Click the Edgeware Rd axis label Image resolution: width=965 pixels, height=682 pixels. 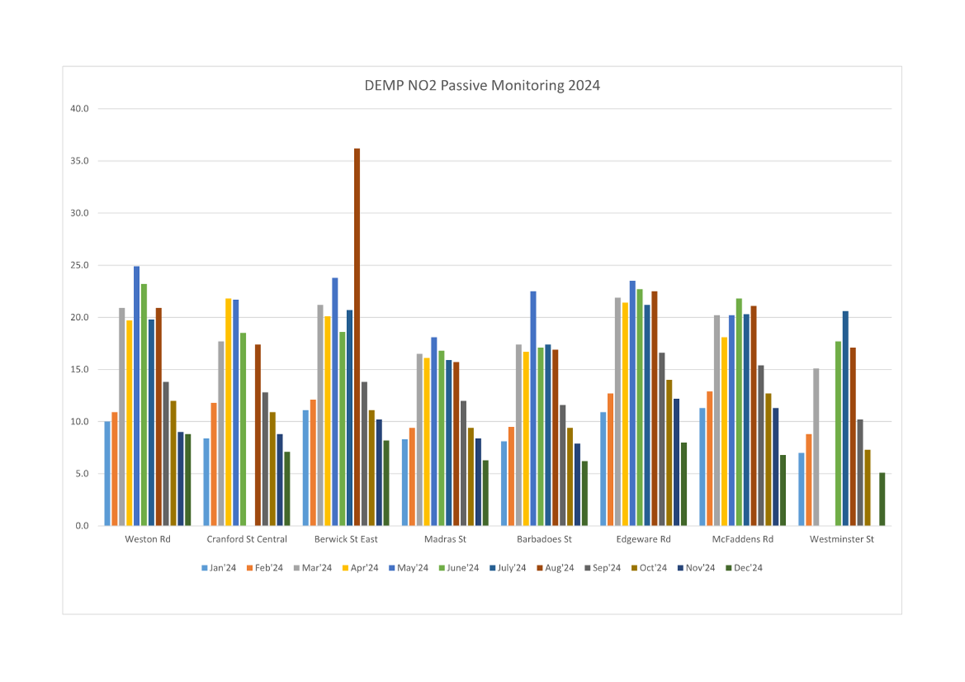(643, 539)
